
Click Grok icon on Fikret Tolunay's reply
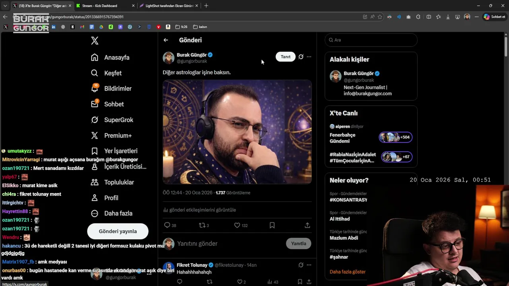tap(301, 265)
